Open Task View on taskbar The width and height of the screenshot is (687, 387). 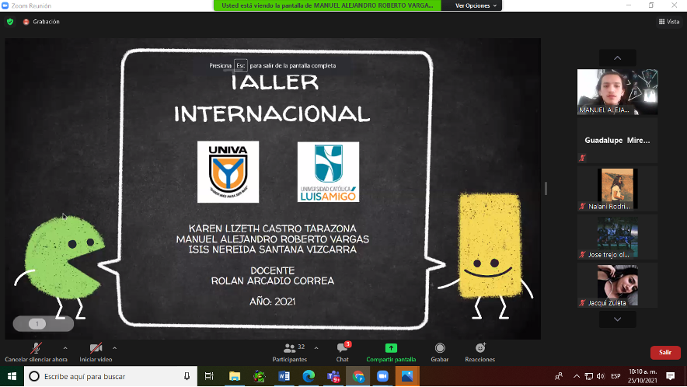pos(209,376)
